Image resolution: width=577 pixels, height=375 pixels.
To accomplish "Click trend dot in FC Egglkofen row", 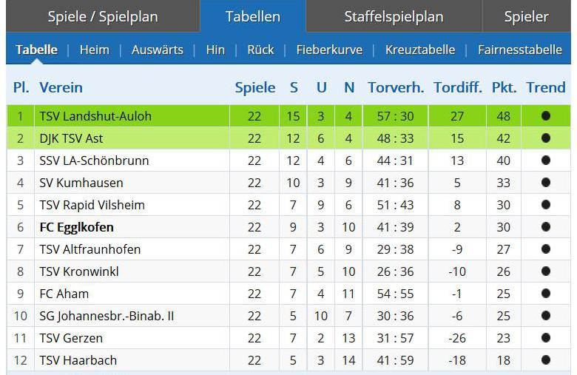I will (x=546, y=227).
